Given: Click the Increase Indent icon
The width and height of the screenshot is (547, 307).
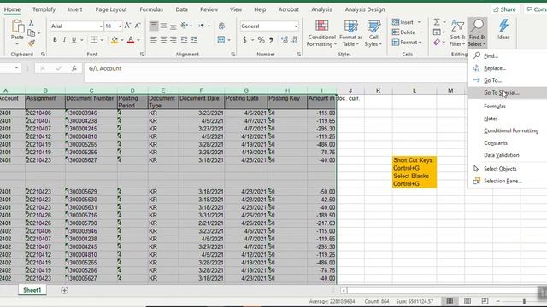Looking at the screenshot, I should click(194, 40).
